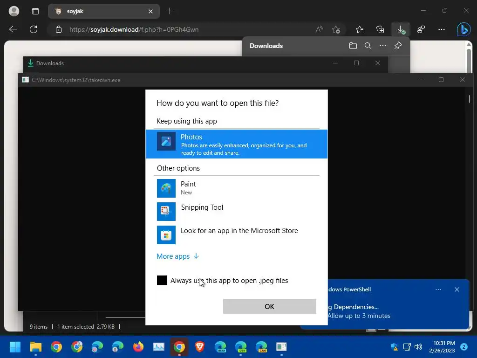Pin the Downloads panel
The image size is (477, 358).
click(398, 46)
